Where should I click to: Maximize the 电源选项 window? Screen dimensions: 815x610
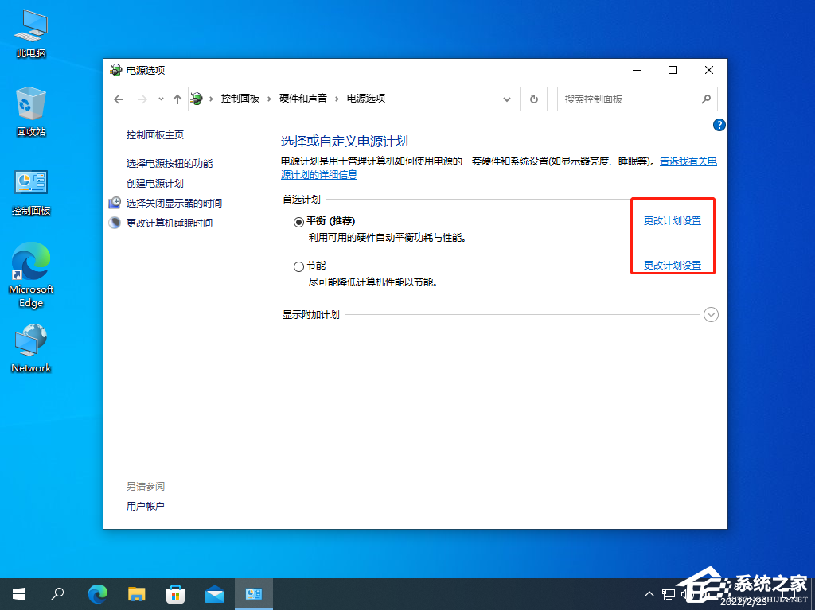(x=673, y=70)
